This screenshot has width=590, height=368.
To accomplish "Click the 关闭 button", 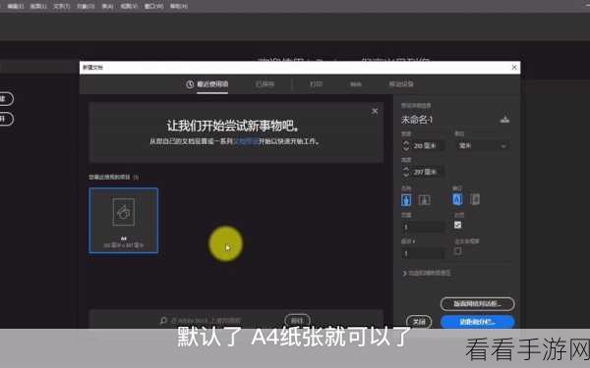I will (419, 322).
